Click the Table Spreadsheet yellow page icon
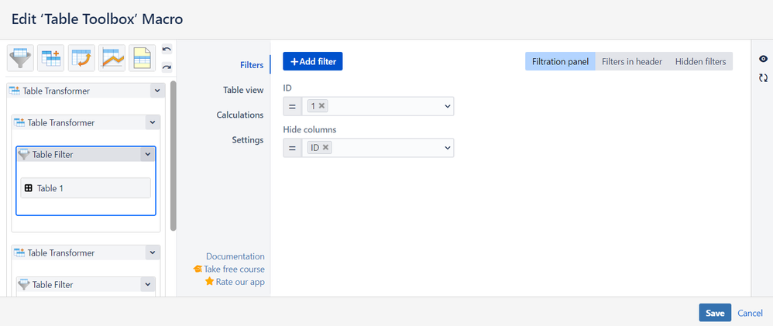This screenshot has height=326, width=773. [x=143, y=58]
